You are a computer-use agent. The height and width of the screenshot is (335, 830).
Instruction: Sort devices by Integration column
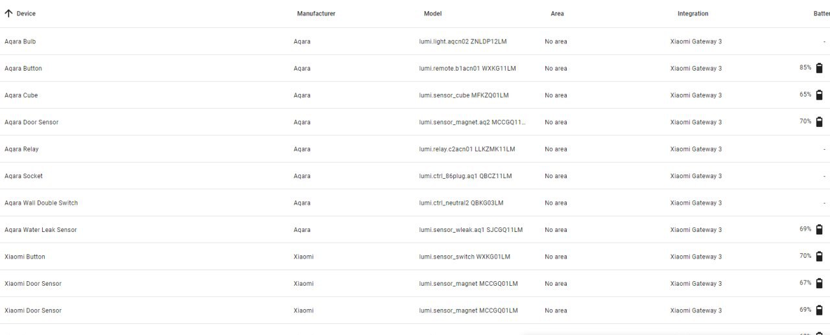pyautogui.click(x=693, y=14)
